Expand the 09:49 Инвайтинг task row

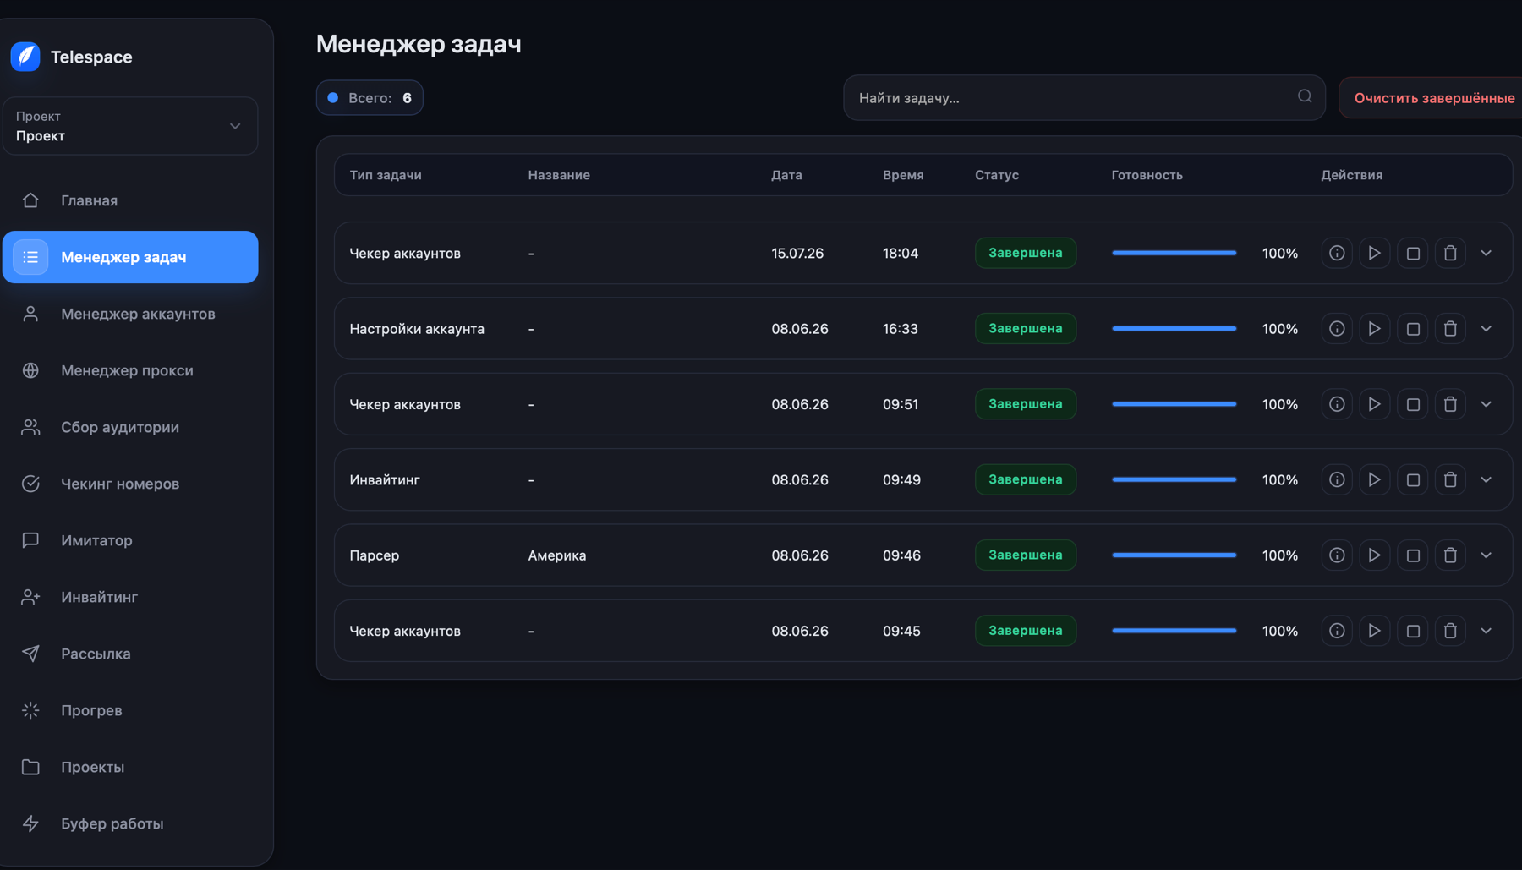1486,479
